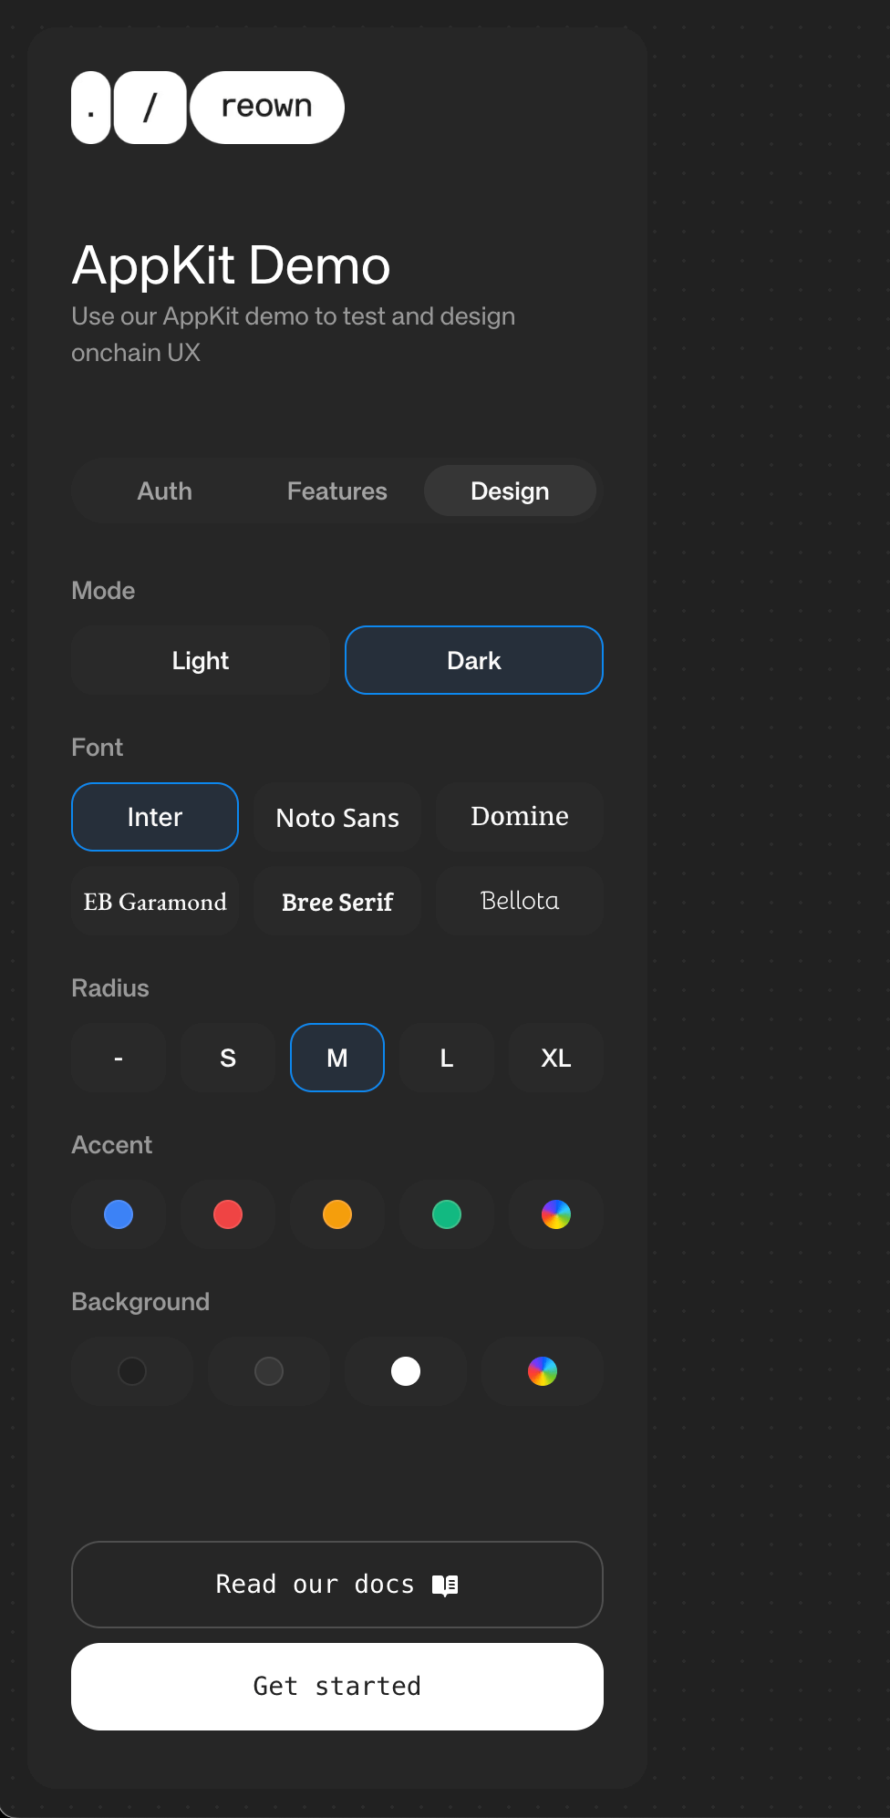Click the reown logo pill
The image size is (890, 1818).
coord(266,108)
